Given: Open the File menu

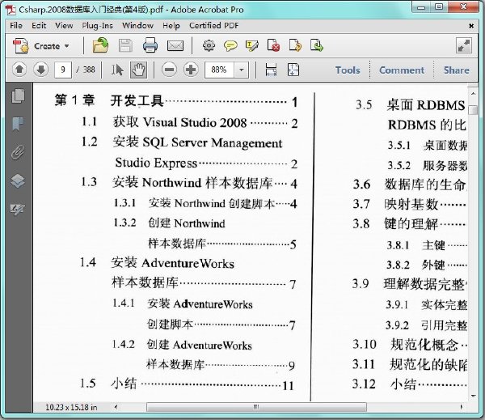Looking at the screenshot, I should [16, 25].
